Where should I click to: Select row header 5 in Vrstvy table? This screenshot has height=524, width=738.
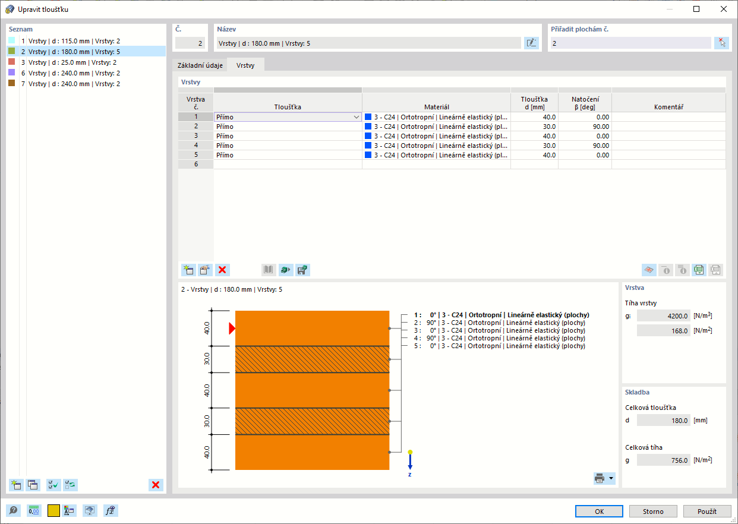195,155
